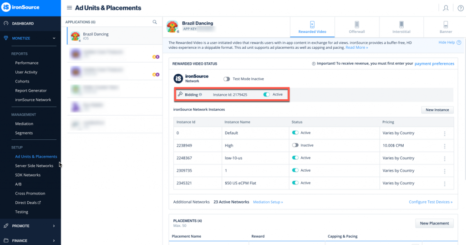The width and height of the screenshot is (466, 245).
Task: Open Cohorts report
Action: [x=22, y=81]
